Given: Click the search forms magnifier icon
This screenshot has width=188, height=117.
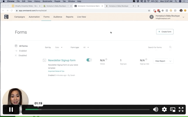Looking at the screenshot, I should 170,47.
